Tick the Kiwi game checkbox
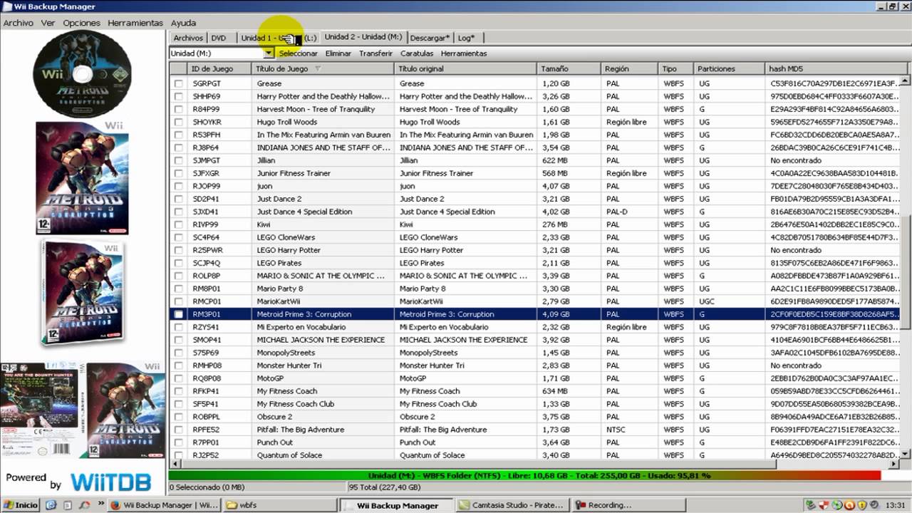Image resolution: width=912 pixels, height=513 pixels. pyautogui.click(x=179, y=224)
